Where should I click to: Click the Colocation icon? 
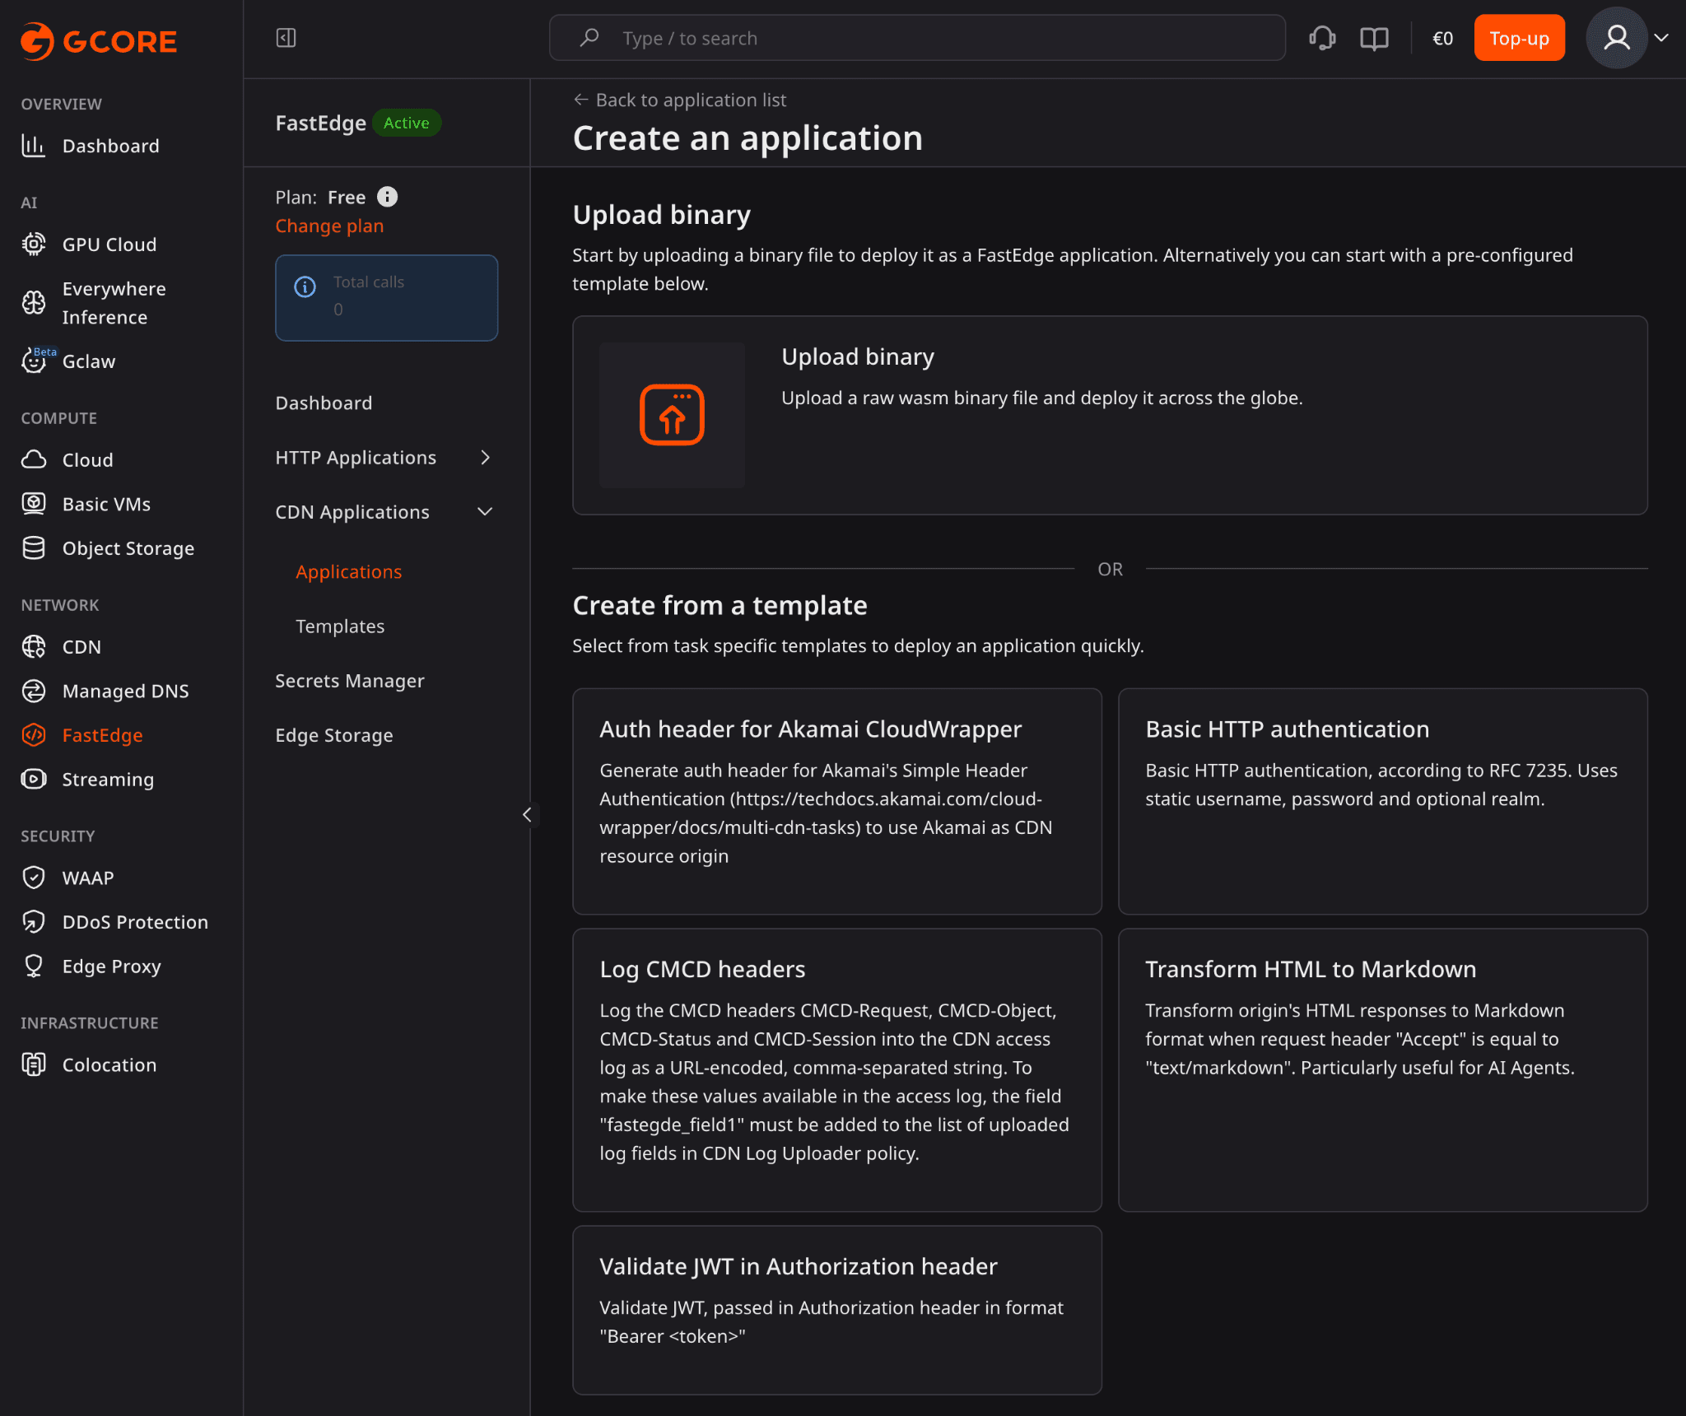[x=33, y=1064]
